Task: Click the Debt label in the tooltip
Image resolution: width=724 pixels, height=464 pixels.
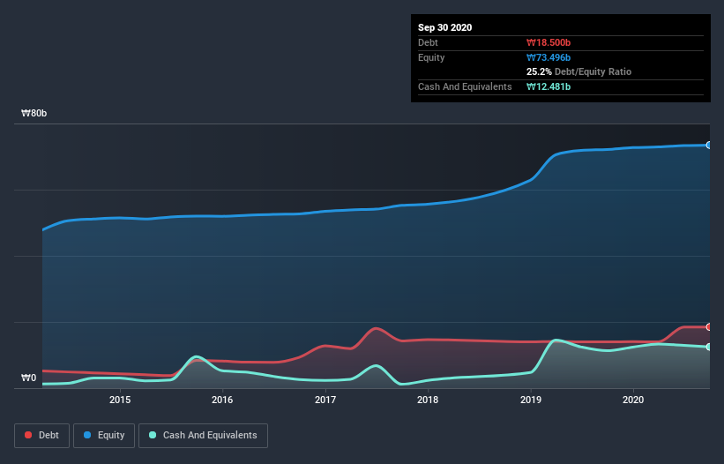Action: 428,43
